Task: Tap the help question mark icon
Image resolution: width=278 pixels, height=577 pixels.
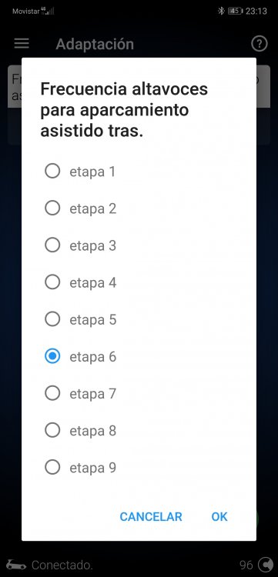Action: [x=260, y=44]
